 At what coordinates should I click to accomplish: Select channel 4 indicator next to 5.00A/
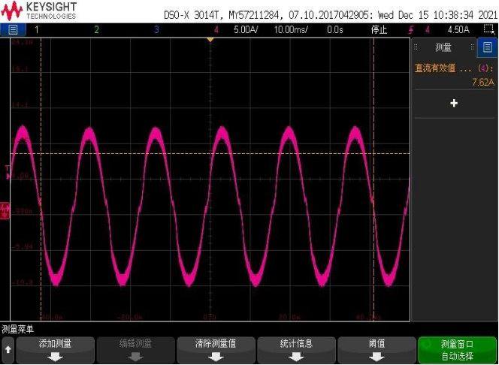click(216, 30)
